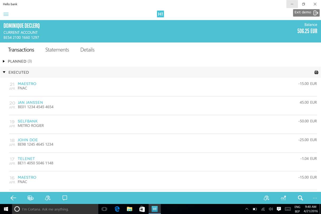
Task: Click the Hello bank taskbar icon
Action: 155,209
